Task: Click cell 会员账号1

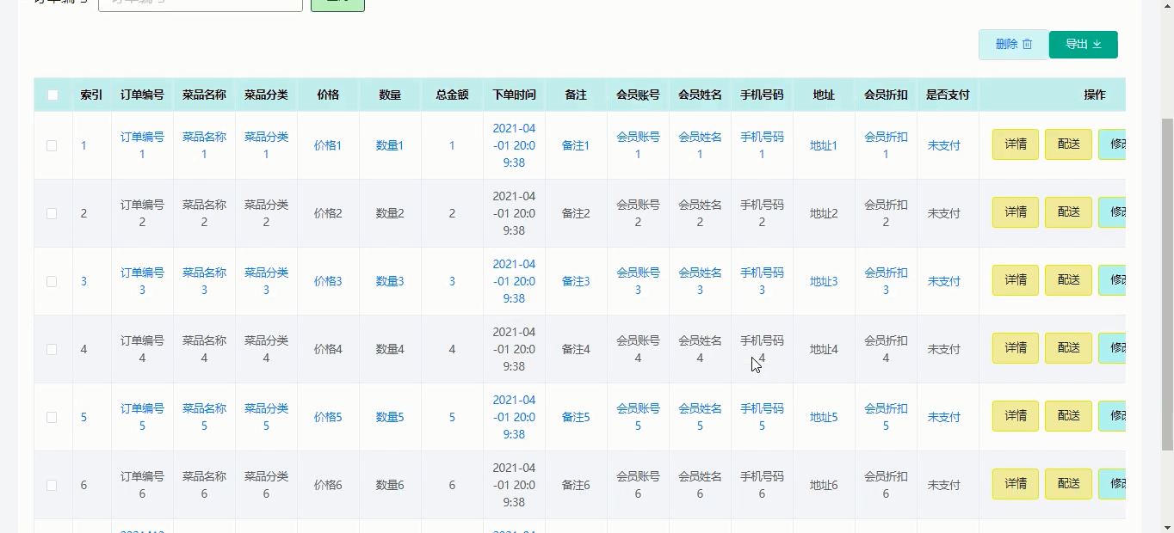Action: tap(638, 145)
